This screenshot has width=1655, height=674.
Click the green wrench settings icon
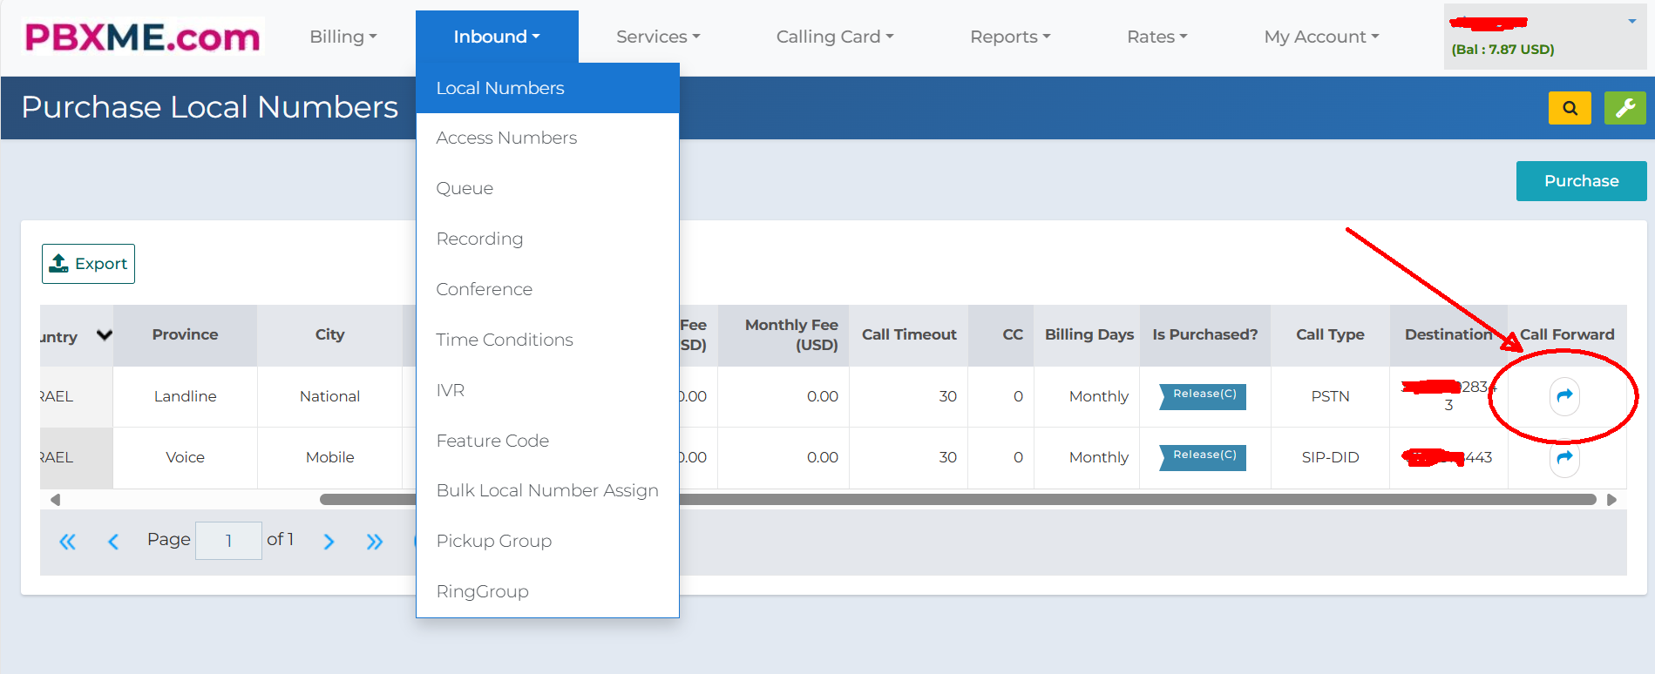pyautogui.click(x=1624, y=108)
